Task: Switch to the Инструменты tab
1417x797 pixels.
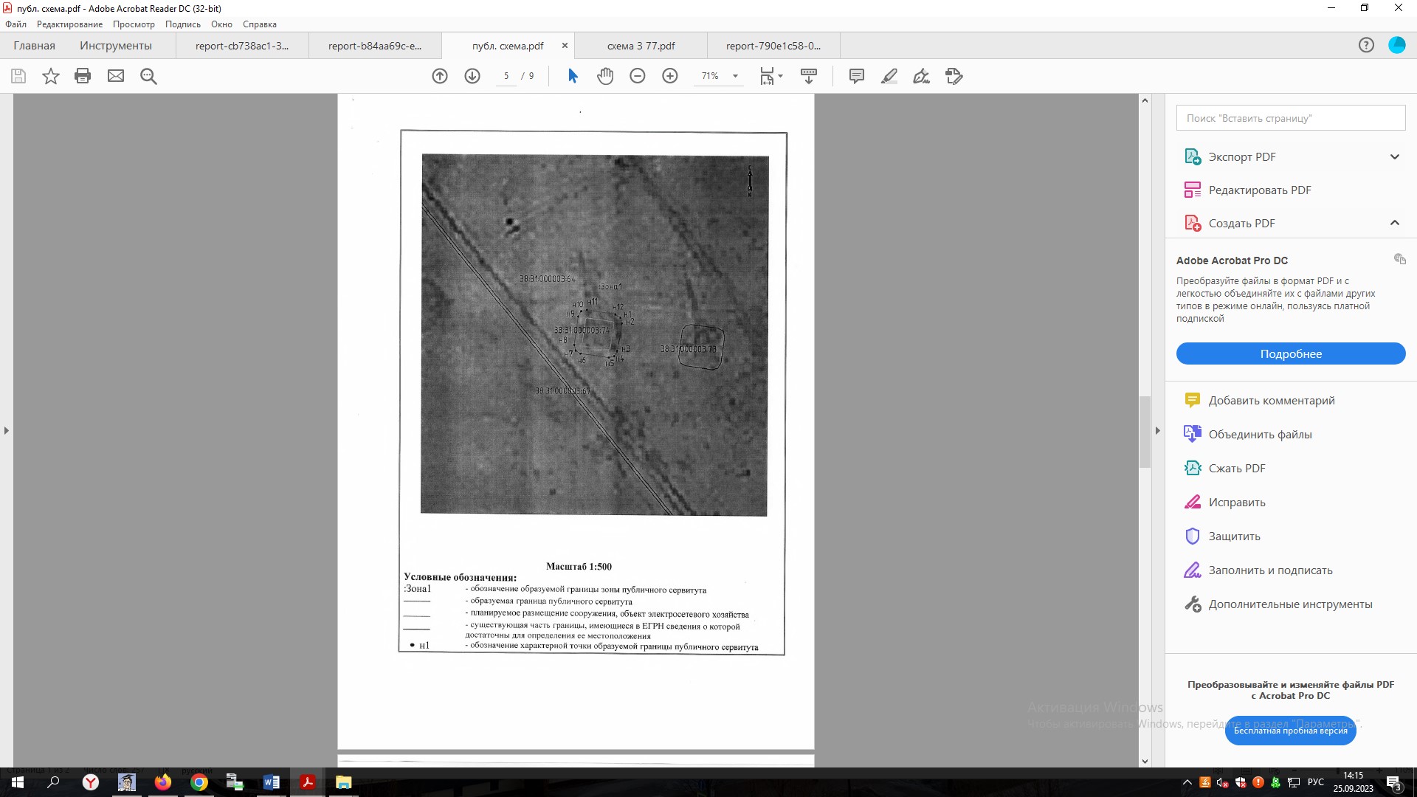Action: (116, 45)
